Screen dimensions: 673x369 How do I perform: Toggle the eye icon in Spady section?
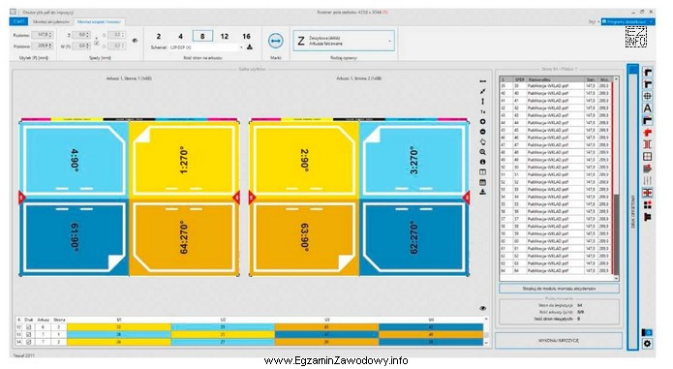point(135,41)
